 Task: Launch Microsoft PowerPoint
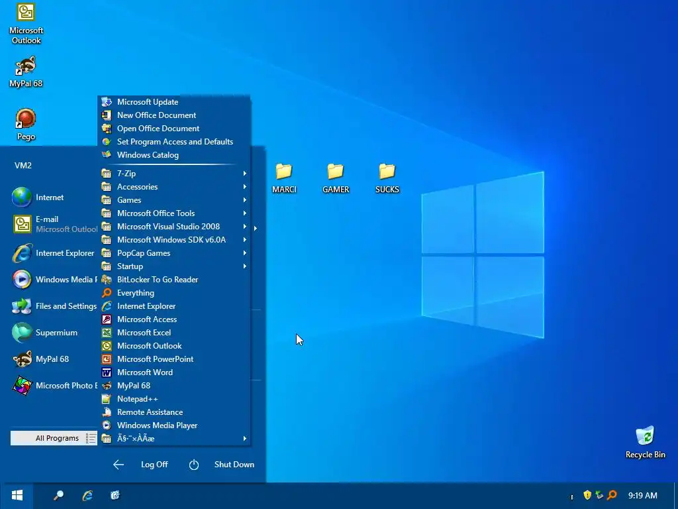point(175,359)
